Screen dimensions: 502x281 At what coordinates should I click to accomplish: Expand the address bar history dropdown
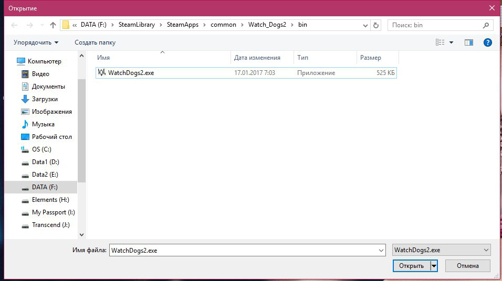pos(365,25)
